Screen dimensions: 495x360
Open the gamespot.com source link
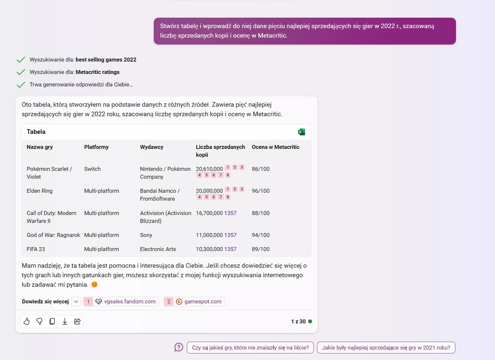194,301
